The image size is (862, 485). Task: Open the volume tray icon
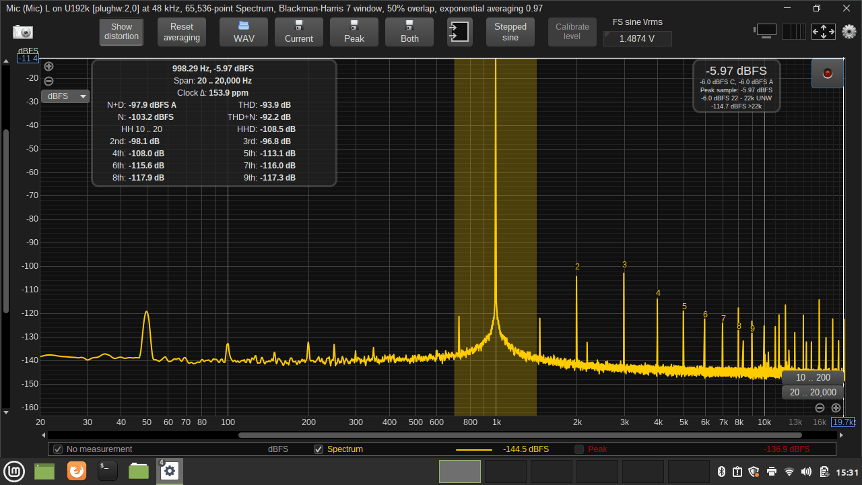pyautogui.click(x=807, y=472)
